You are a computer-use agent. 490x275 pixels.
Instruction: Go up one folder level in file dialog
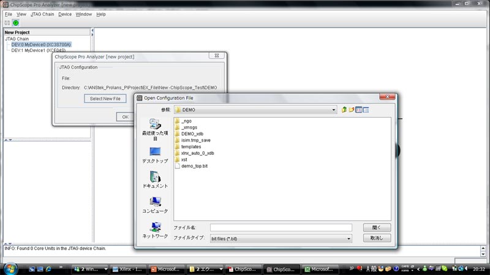click(x=344, y=110)
